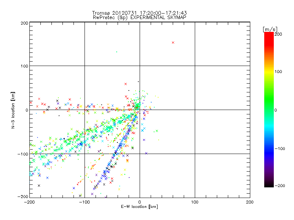Click the N-S location [km] axis label
Screen dimensions: 294x220
pos(12,110)
